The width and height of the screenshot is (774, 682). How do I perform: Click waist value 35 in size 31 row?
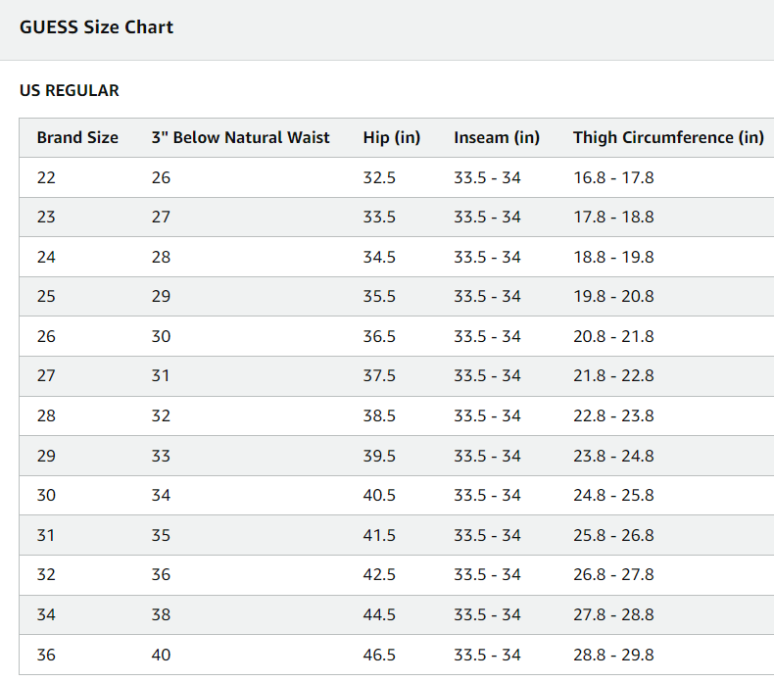tap(161, 535)
